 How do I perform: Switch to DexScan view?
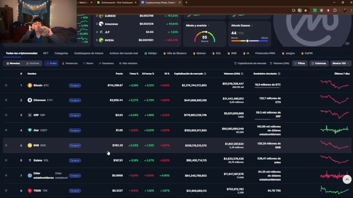click(33, 63)
